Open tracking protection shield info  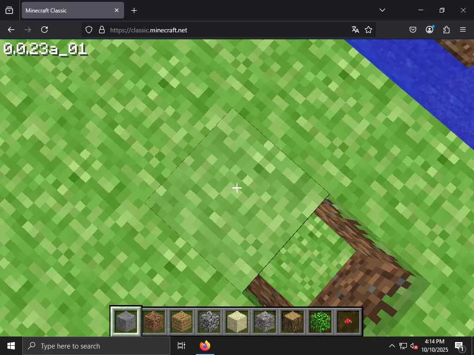click(88, 30)
